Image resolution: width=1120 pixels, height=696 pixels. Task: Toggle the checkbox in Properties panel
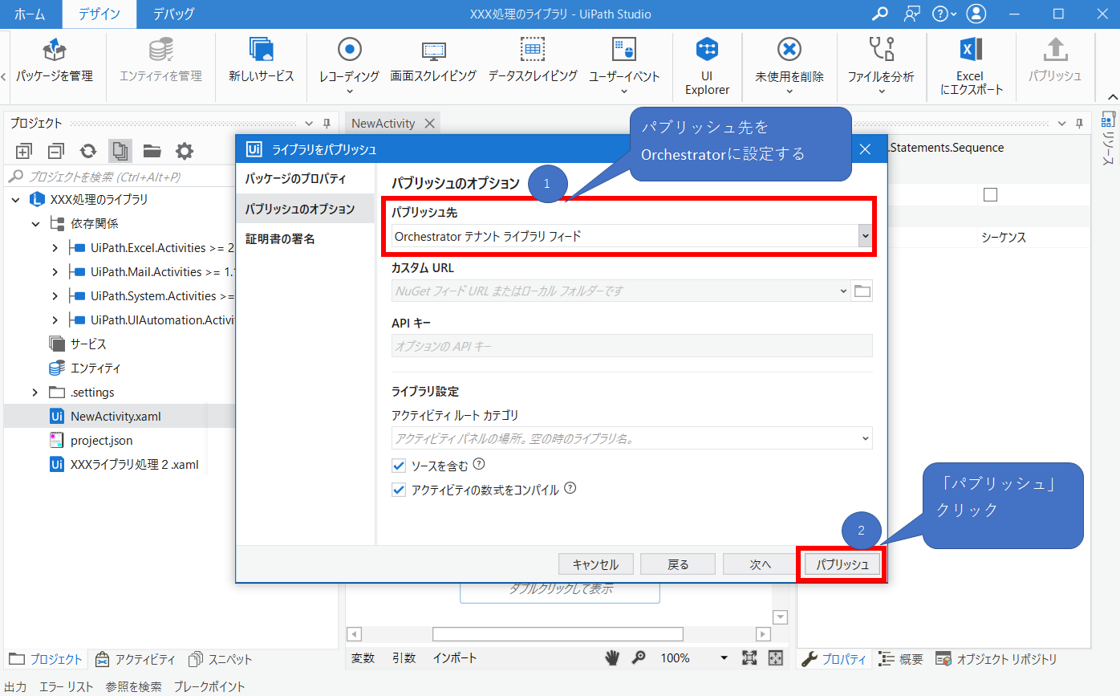click(x=990, y=195)
